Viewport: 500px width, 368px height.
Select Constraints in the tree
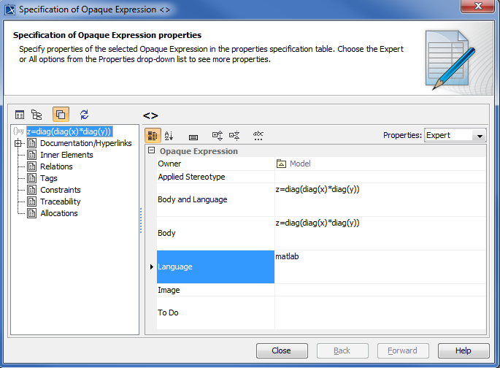[x=61, y=190]
